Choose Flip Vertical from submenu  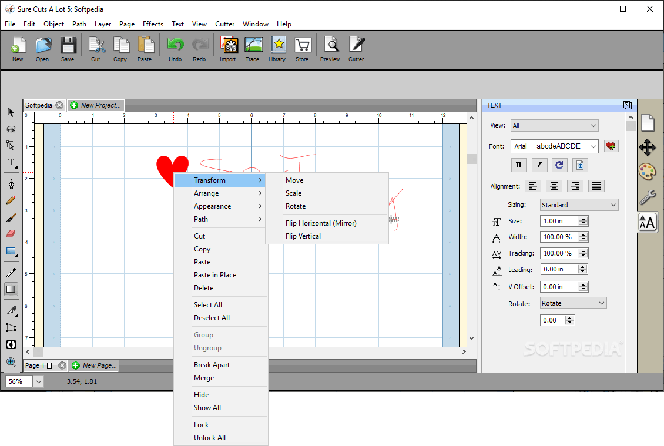(303, 236)
